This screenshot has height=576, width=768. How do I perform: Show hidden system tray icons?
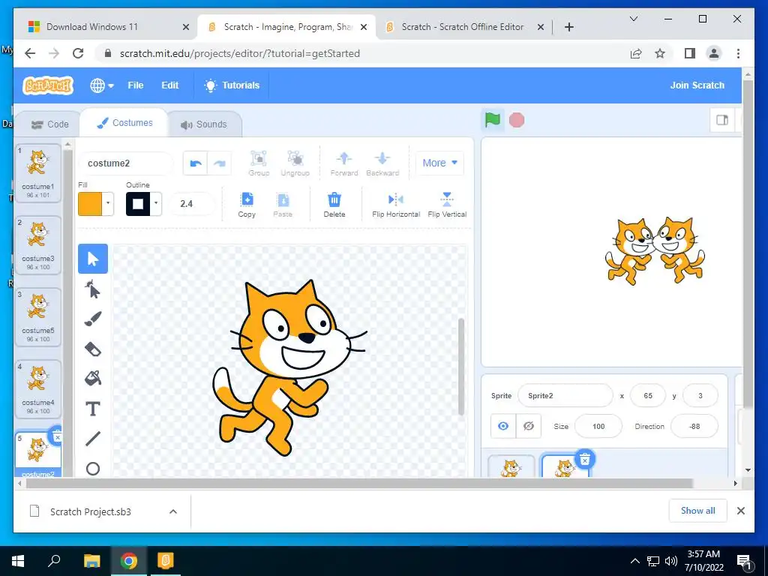click(634, 561)
